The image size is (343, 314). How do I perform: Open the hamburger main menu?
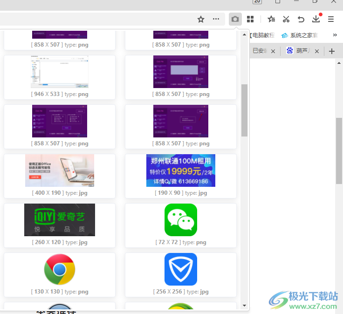click(331, 19)
